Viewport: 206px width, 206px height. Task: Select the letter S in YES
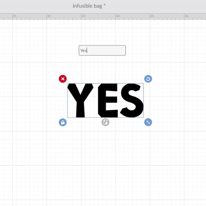132,100
